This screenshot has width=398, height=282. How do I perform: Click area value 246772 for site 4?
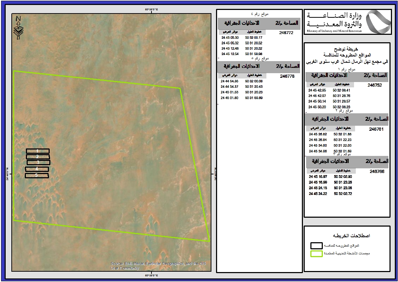(287, 32)
